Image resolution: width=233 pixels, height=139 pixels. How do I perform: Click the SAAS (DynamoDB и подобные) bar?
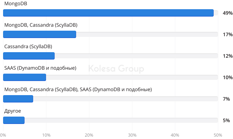pos(25,77)
